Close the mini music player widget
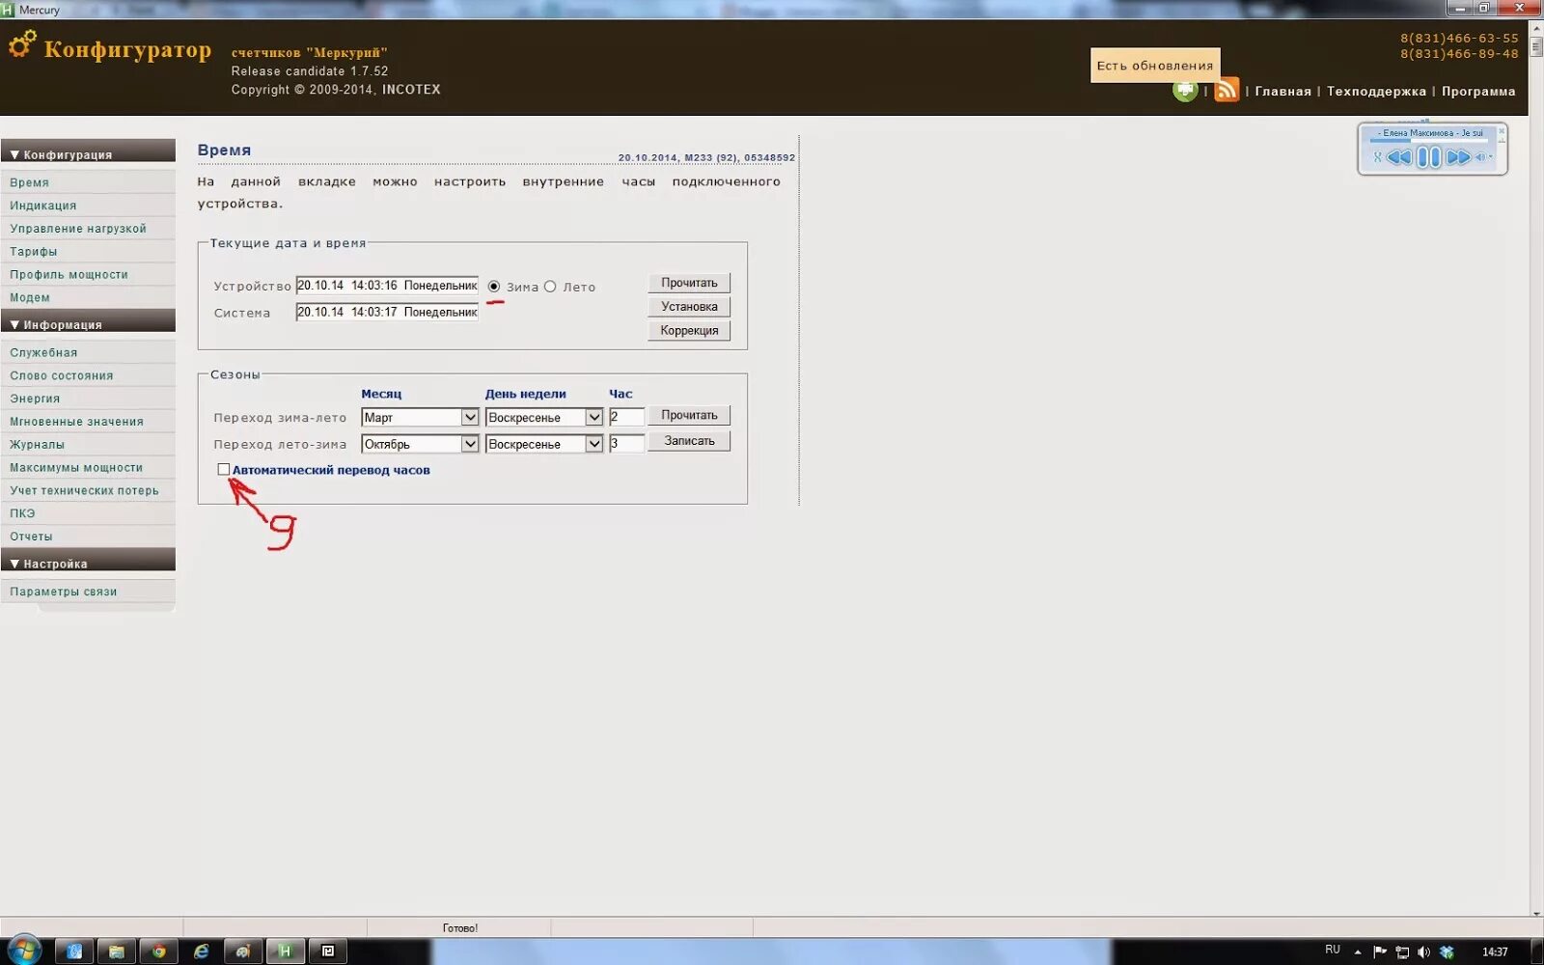Image resolution: width=1544 pixels, height=965 pixels. coord(1502,131)
